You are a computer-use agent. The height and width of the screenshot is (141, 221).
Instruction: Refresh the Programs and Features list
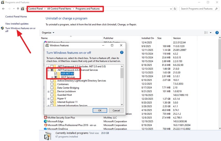tap(175, 9)
